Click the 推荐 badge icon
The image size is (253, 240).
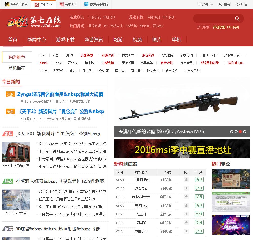[x=8, y=229]
